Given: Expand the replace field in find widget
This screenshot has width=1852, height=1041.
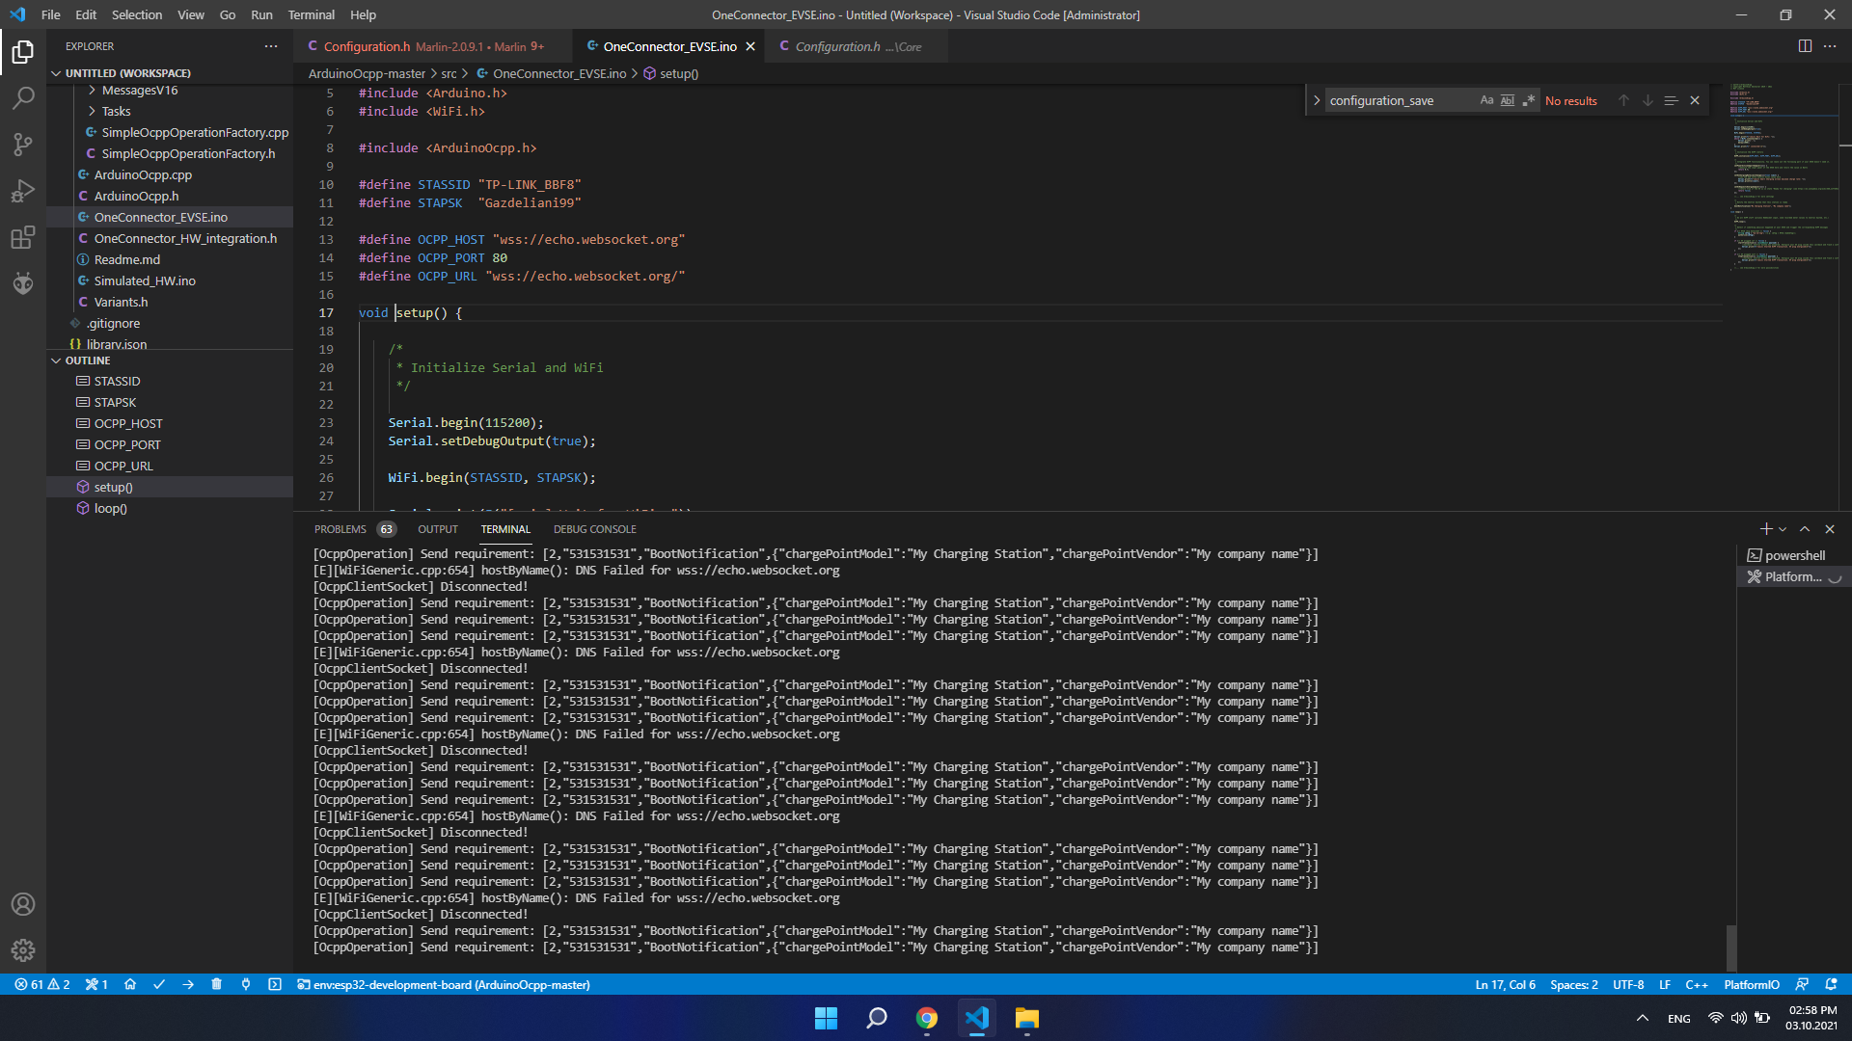Looking at the screenshot, I should 1317,100.
